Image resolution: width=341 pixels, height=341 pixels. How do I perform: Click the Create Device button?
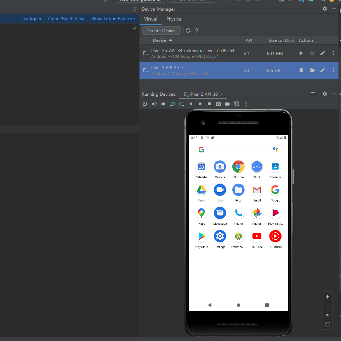click(161, 30)
